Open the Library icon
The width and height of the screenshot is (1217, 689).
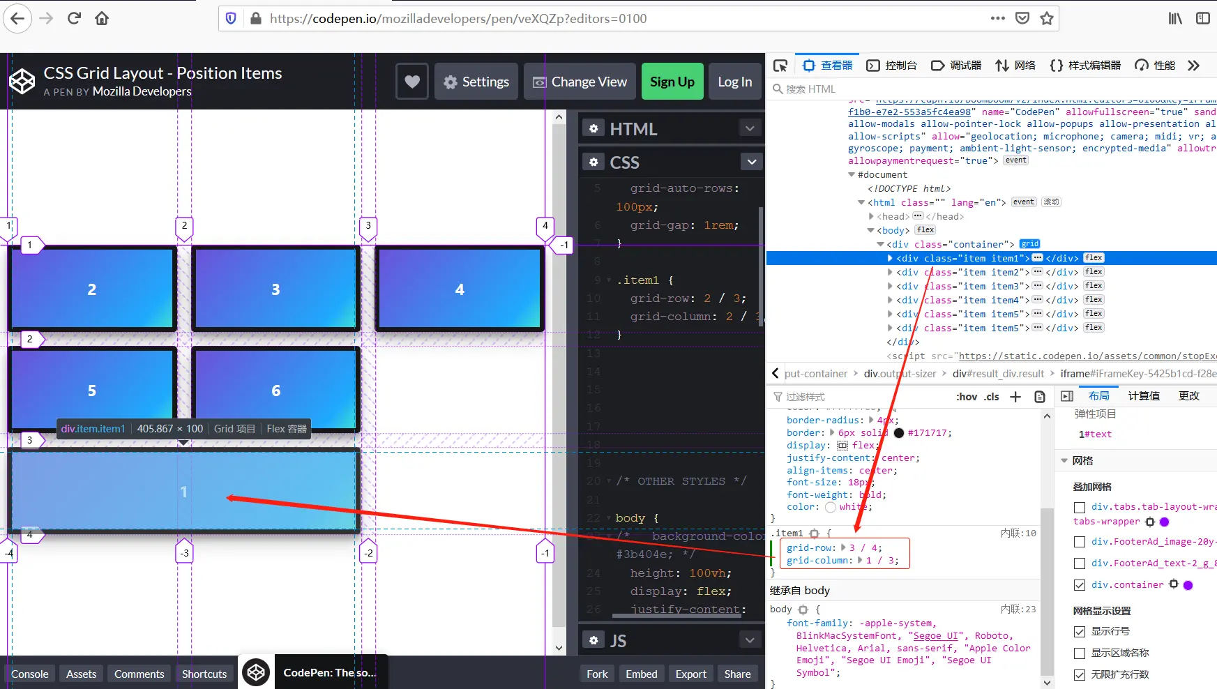[1175, 19]
